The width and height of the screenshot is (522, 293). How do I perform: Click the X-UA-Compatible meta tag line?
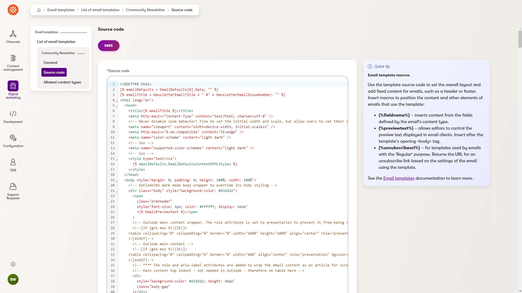click(186, 132)
